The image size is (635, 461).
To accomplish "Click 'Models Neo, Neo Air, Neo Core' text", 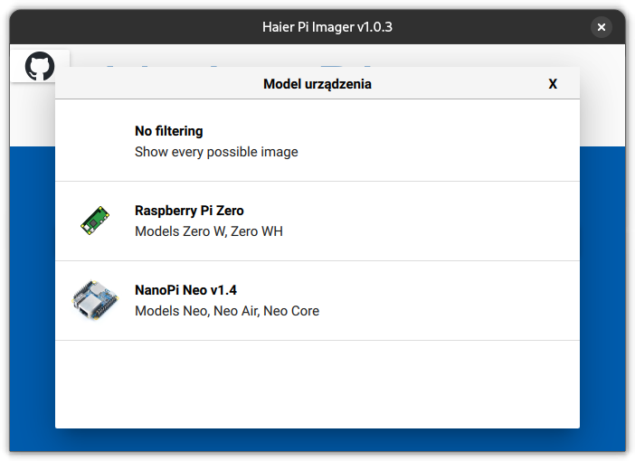I will click(227, 311).
